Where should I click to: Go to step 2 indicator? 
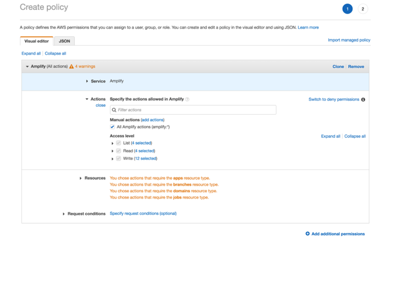(x=363, y=9)
